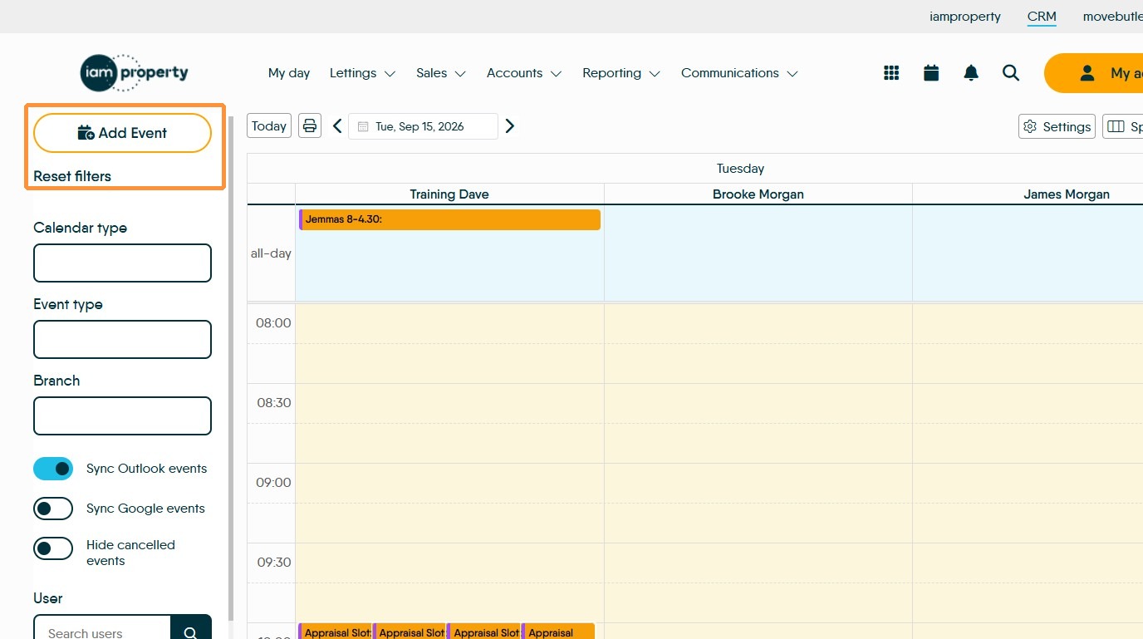The image size is (1143, 639).
Task: Expand the Lettings menu
Action: click(x=362, y=73)
